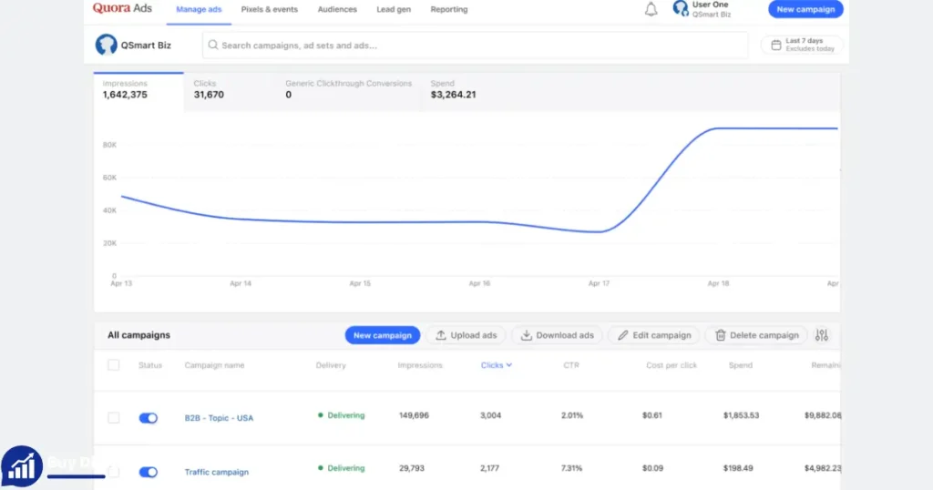Viewport: 933px width, 490px height.
Task: Select the Impressions metric tab
Action: click(138, 90)
